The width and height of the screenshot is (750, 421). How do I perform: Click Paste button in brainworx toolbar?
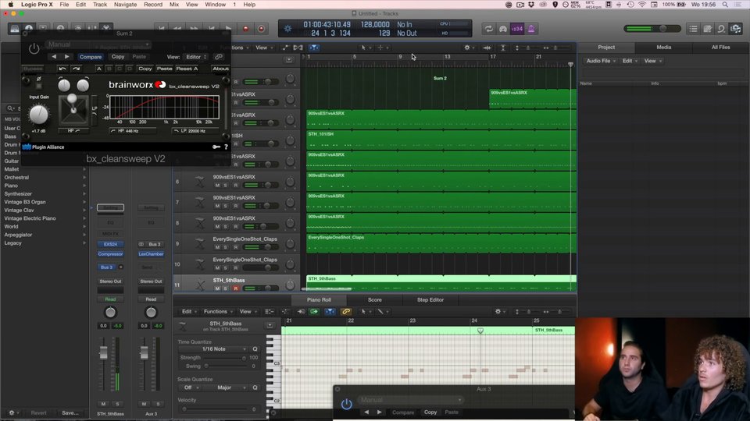(164, 69)
